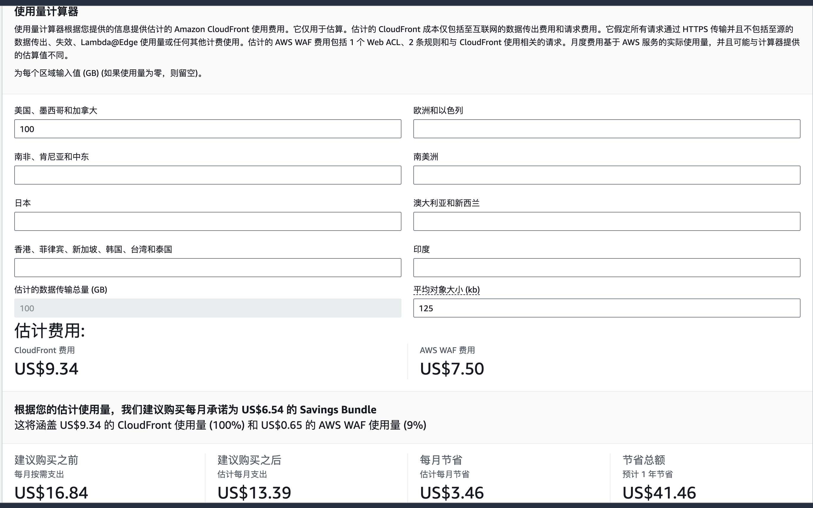This screenshot has height=508, width=813.
Task: Click the 节省总额 label
Action: click(643, 460)
